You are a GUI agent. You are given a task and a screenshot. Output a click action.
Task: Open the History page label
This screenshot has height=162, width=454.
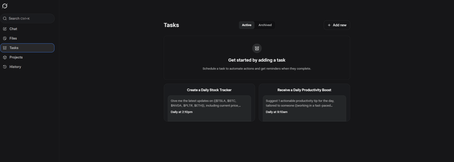(x=15, y=67)
